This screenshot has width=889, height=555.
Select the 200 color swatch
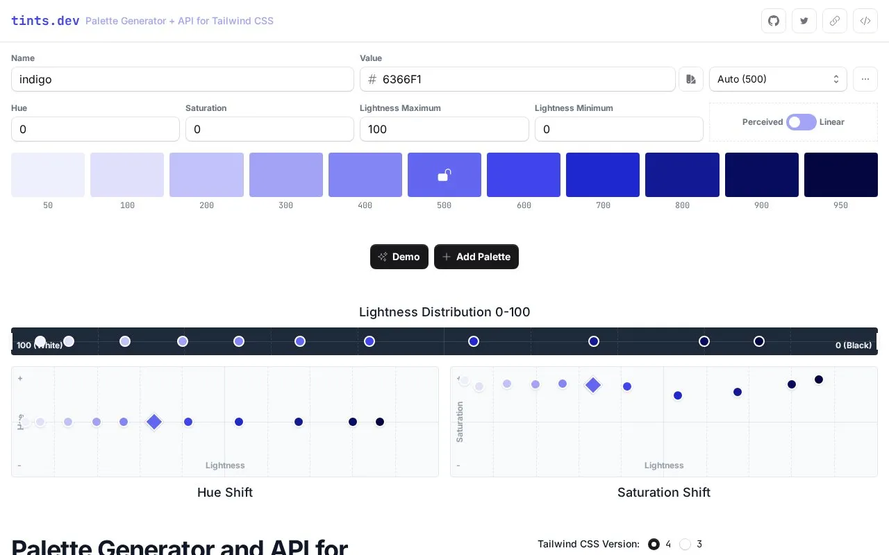(206, 175)
